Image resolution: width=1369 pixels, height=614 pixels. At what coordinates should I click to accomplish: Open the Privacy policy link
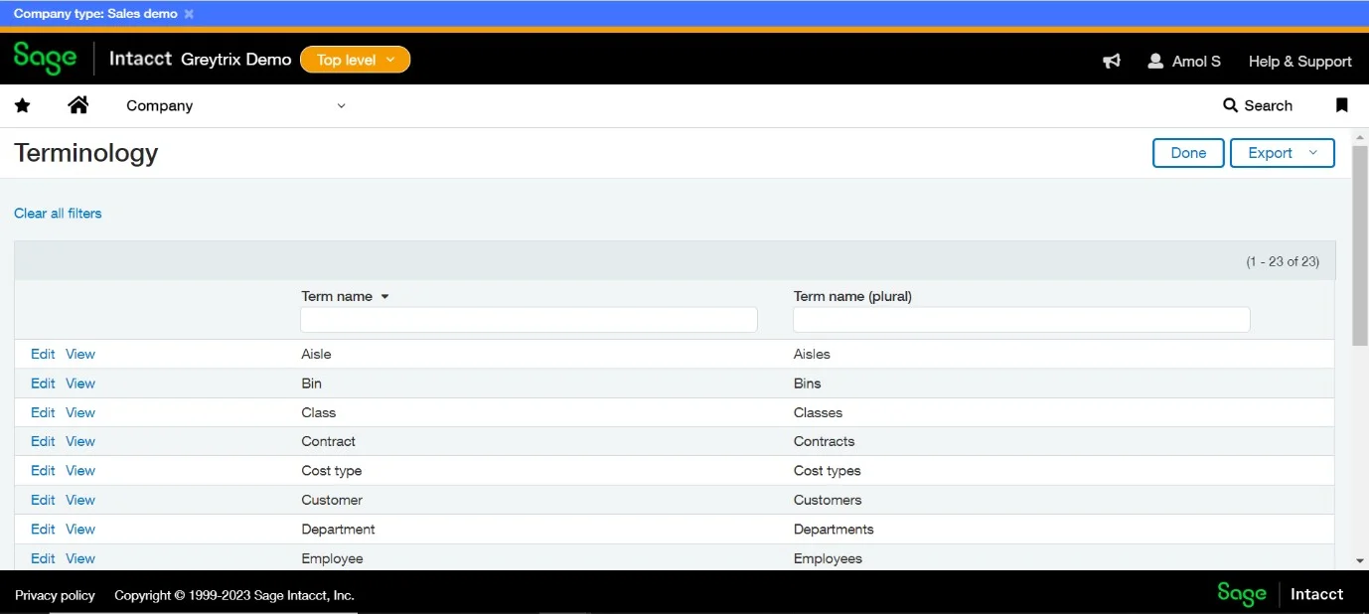coord(55,595)
